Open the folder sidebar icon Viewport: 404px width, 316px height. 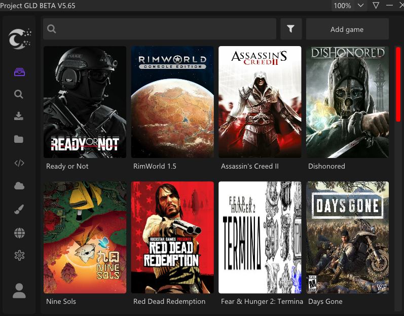coord(19,139)
